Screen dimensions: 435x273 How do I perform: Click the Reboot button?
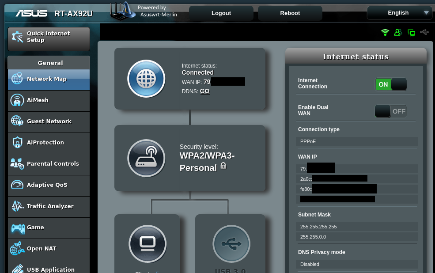(290, 13)
